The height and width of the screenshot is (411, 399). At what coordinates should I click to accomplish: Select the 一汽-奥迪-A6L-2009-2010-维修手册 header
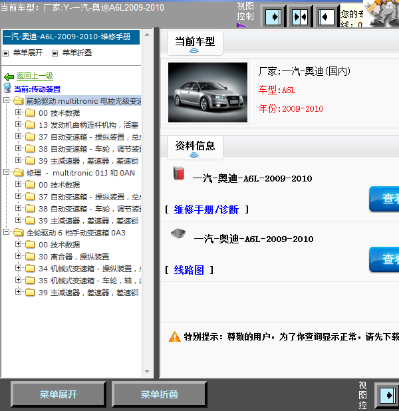[71, 37]
